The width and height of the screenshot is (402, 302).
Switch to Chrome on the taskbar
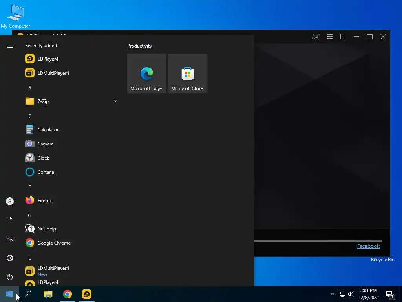click(x=68, y=294)
